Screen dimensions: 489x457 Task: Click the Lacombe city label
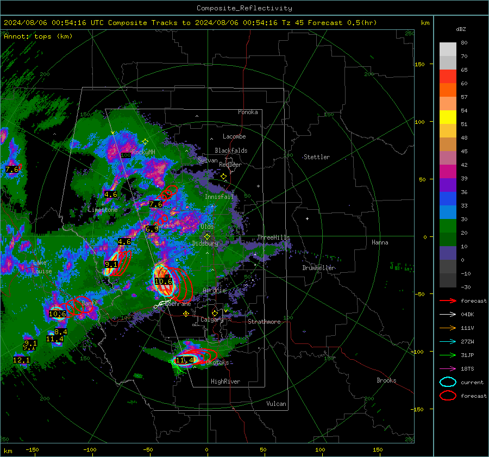tap(234, 136)
